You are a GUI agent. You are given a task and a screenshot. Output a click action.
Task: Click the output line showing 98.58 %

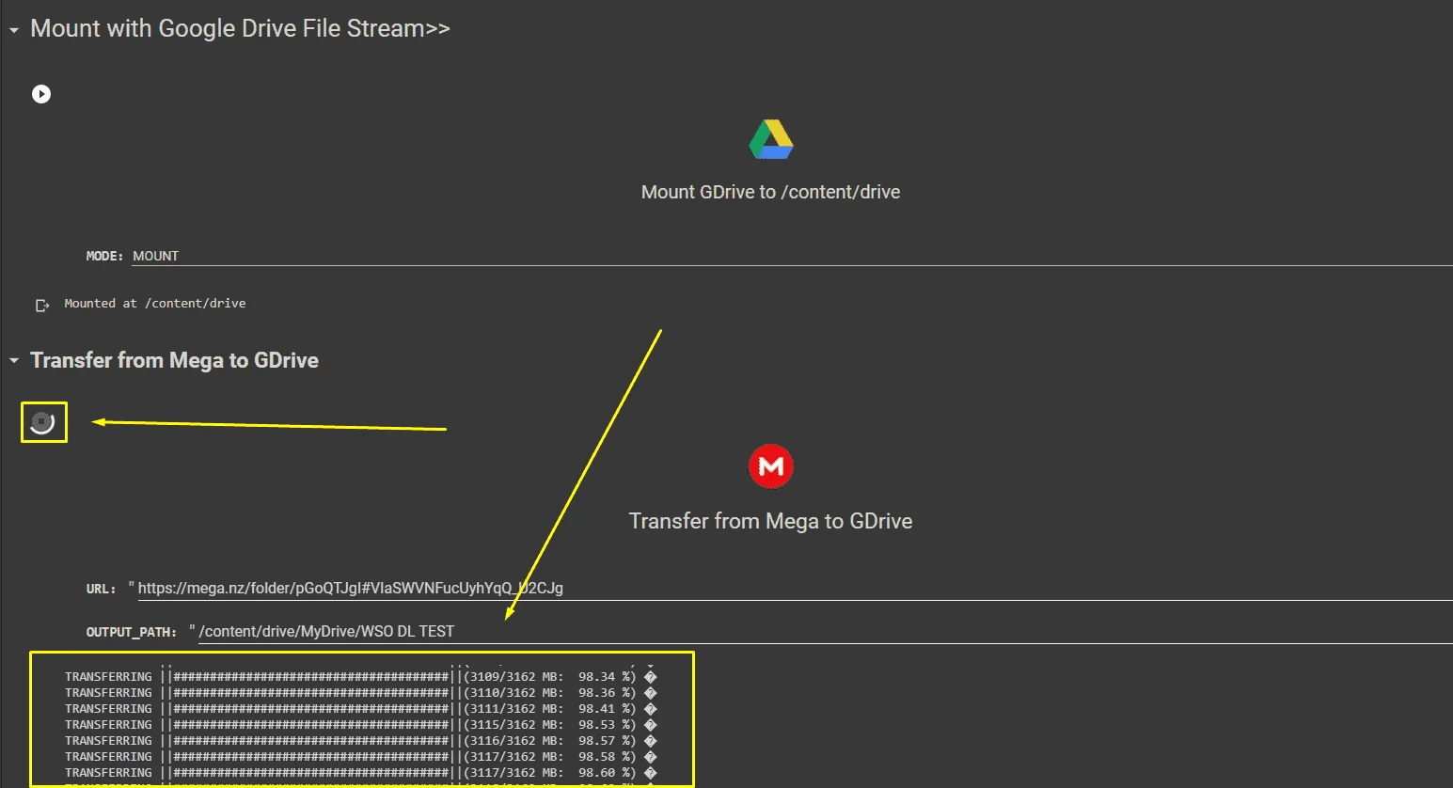[361, 757]
